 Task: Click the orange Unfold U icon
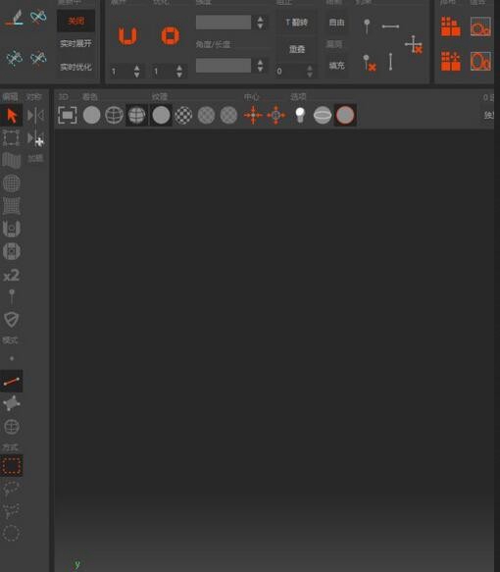coord(127,35)
